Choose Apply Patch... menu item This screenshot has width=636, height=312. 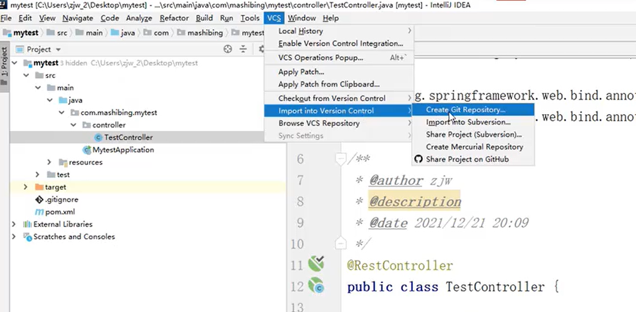[339, 72]
